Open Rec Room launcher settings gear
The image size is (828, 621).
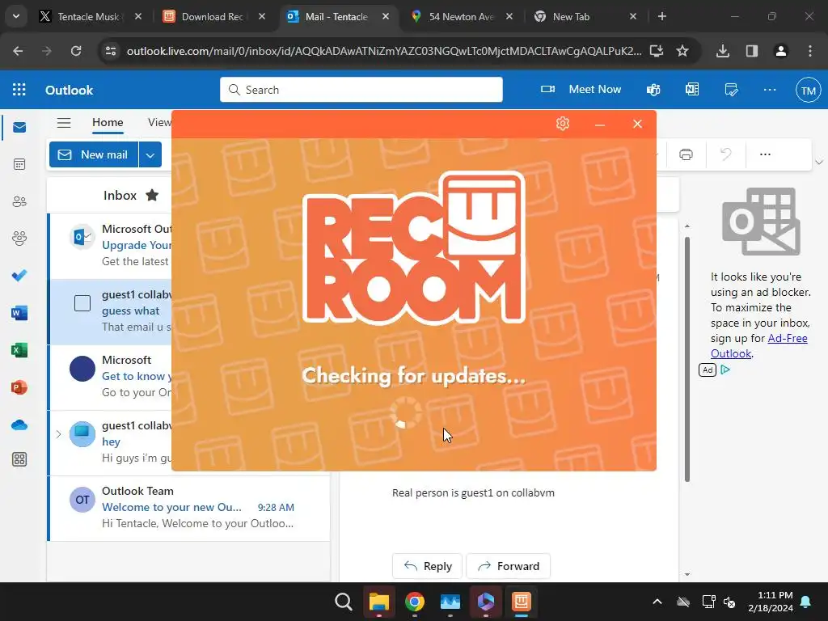563,124
